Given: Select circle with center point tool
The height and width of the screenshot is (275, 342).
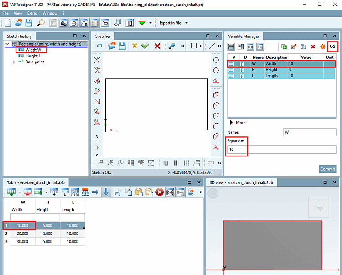Looking at the screenshot, I should [x=216, y=60].
